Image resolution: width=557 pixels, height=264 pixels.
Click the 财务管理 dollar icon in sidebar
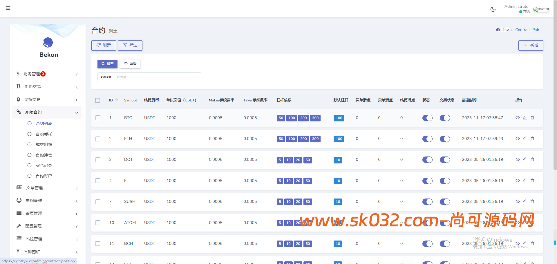[18, 74]
